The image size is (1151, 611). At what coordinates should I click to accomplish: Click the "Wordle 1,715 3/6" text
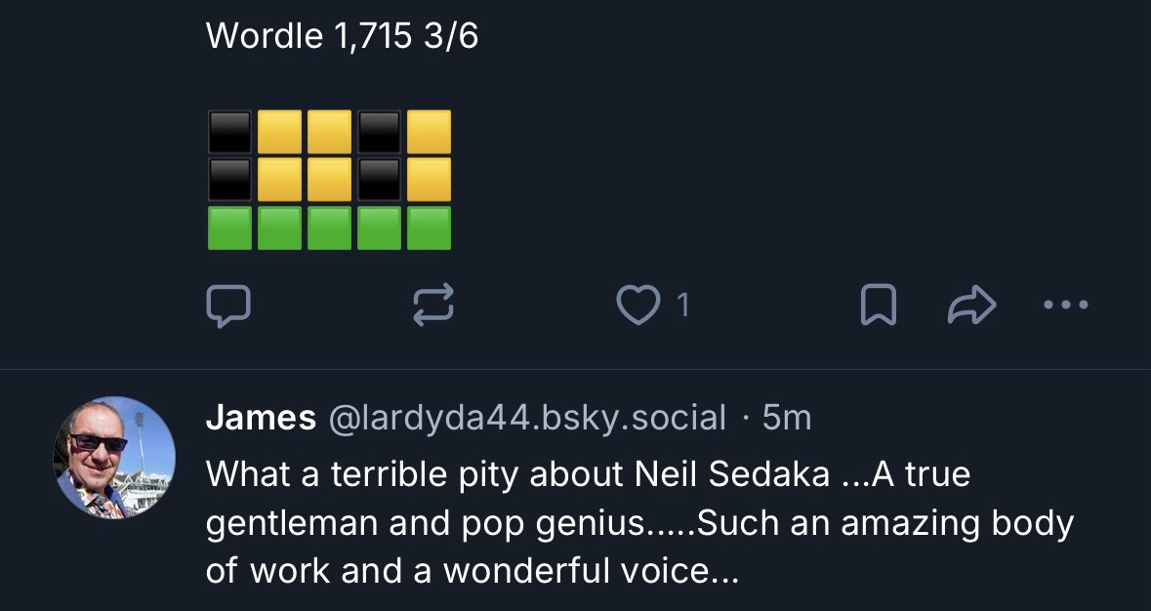click(x=342, y=37)
